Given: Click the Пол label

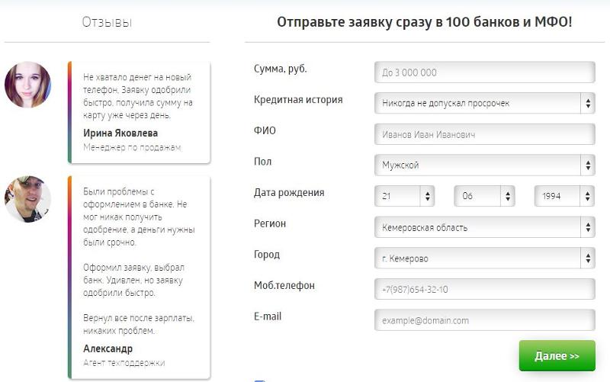Looking at the screenshot, I should tap(262, 162).
